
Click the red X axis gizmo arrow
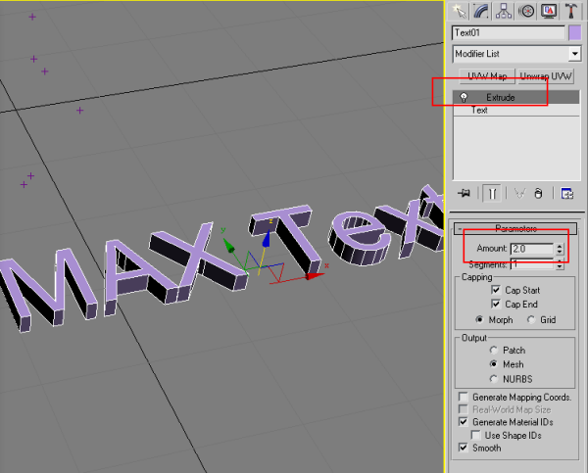315,276
